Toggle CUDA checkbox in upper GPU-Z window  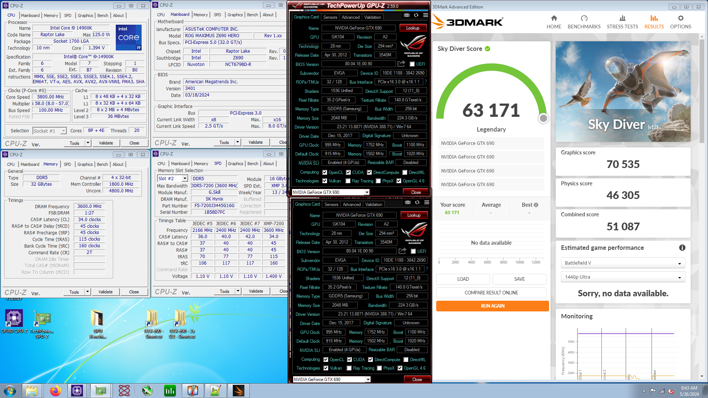click(x=348, y=172)
